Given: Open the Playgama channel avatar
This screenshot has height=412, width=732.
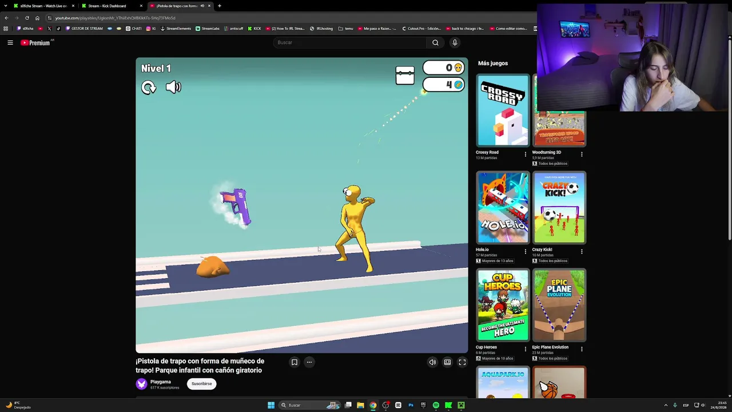Looking at the screenshot, I should click(x=141, y=384).
